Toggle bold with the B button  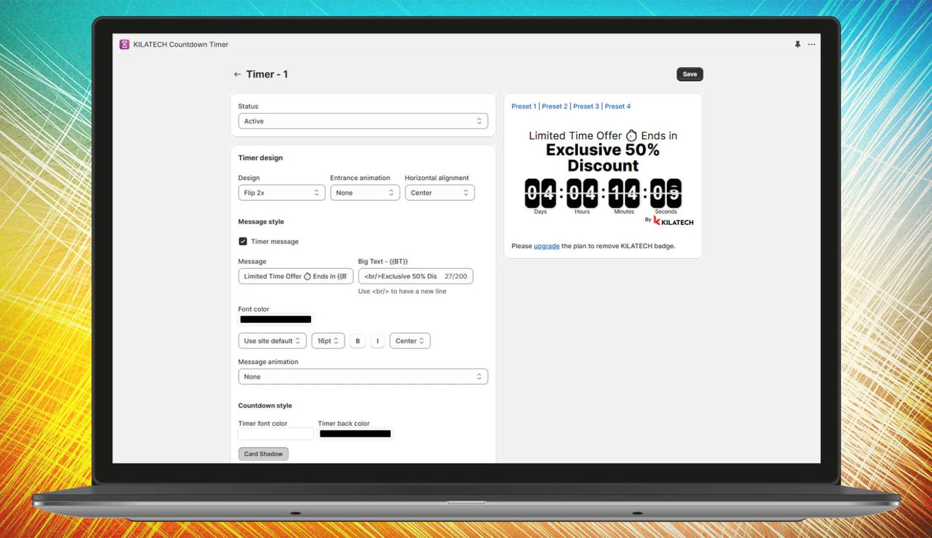click(358, 341)
